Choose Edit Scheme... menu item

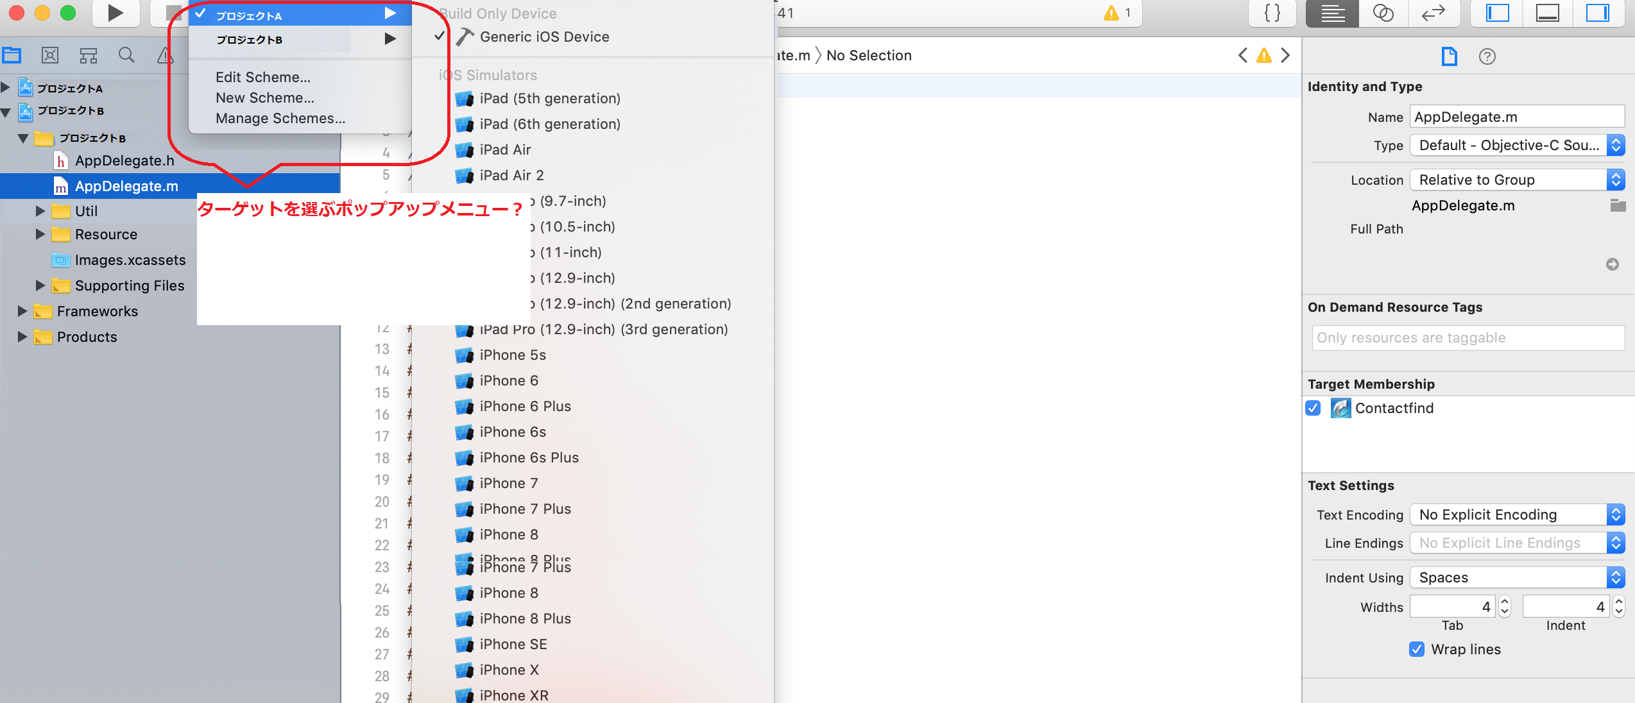(263, 77)
